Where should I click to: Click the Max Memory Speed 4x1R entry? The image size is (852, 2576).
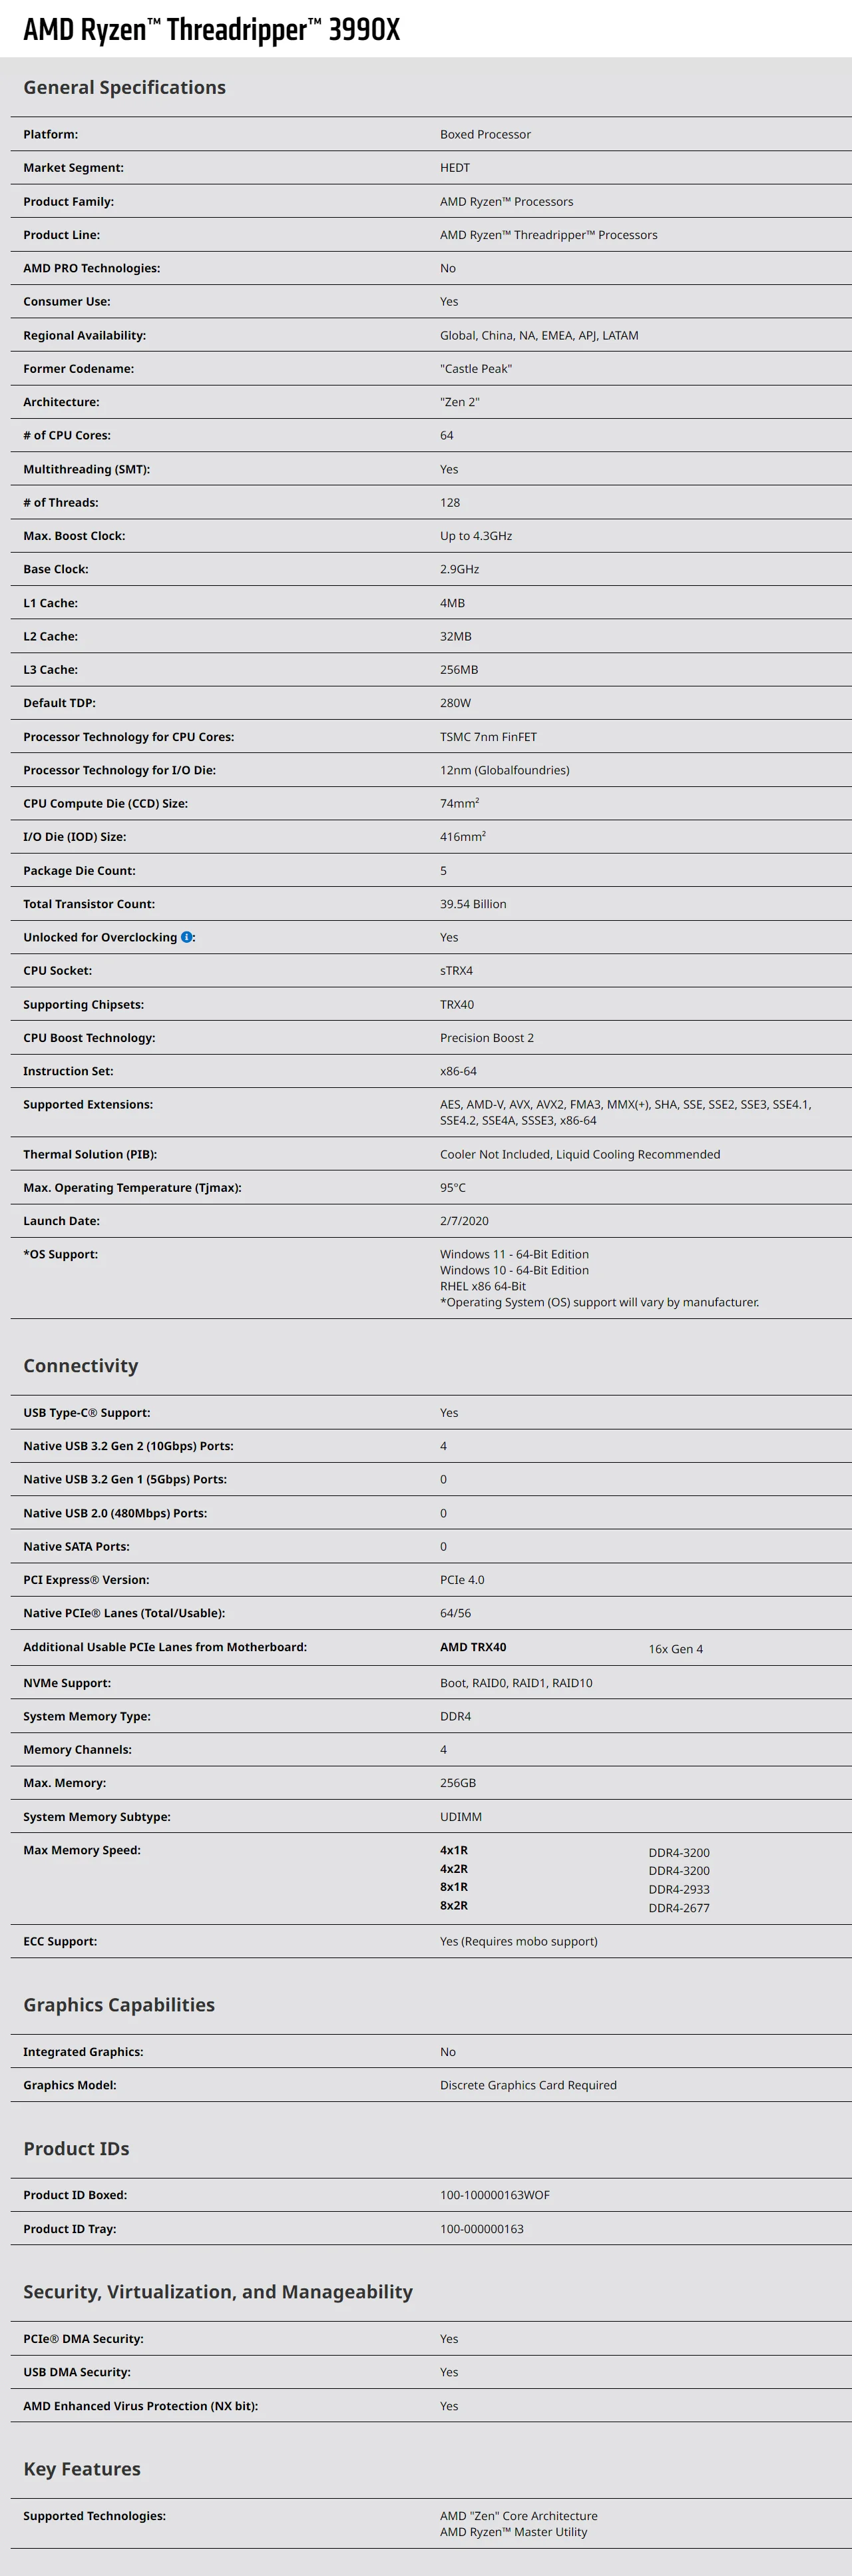pos(454,1850)
